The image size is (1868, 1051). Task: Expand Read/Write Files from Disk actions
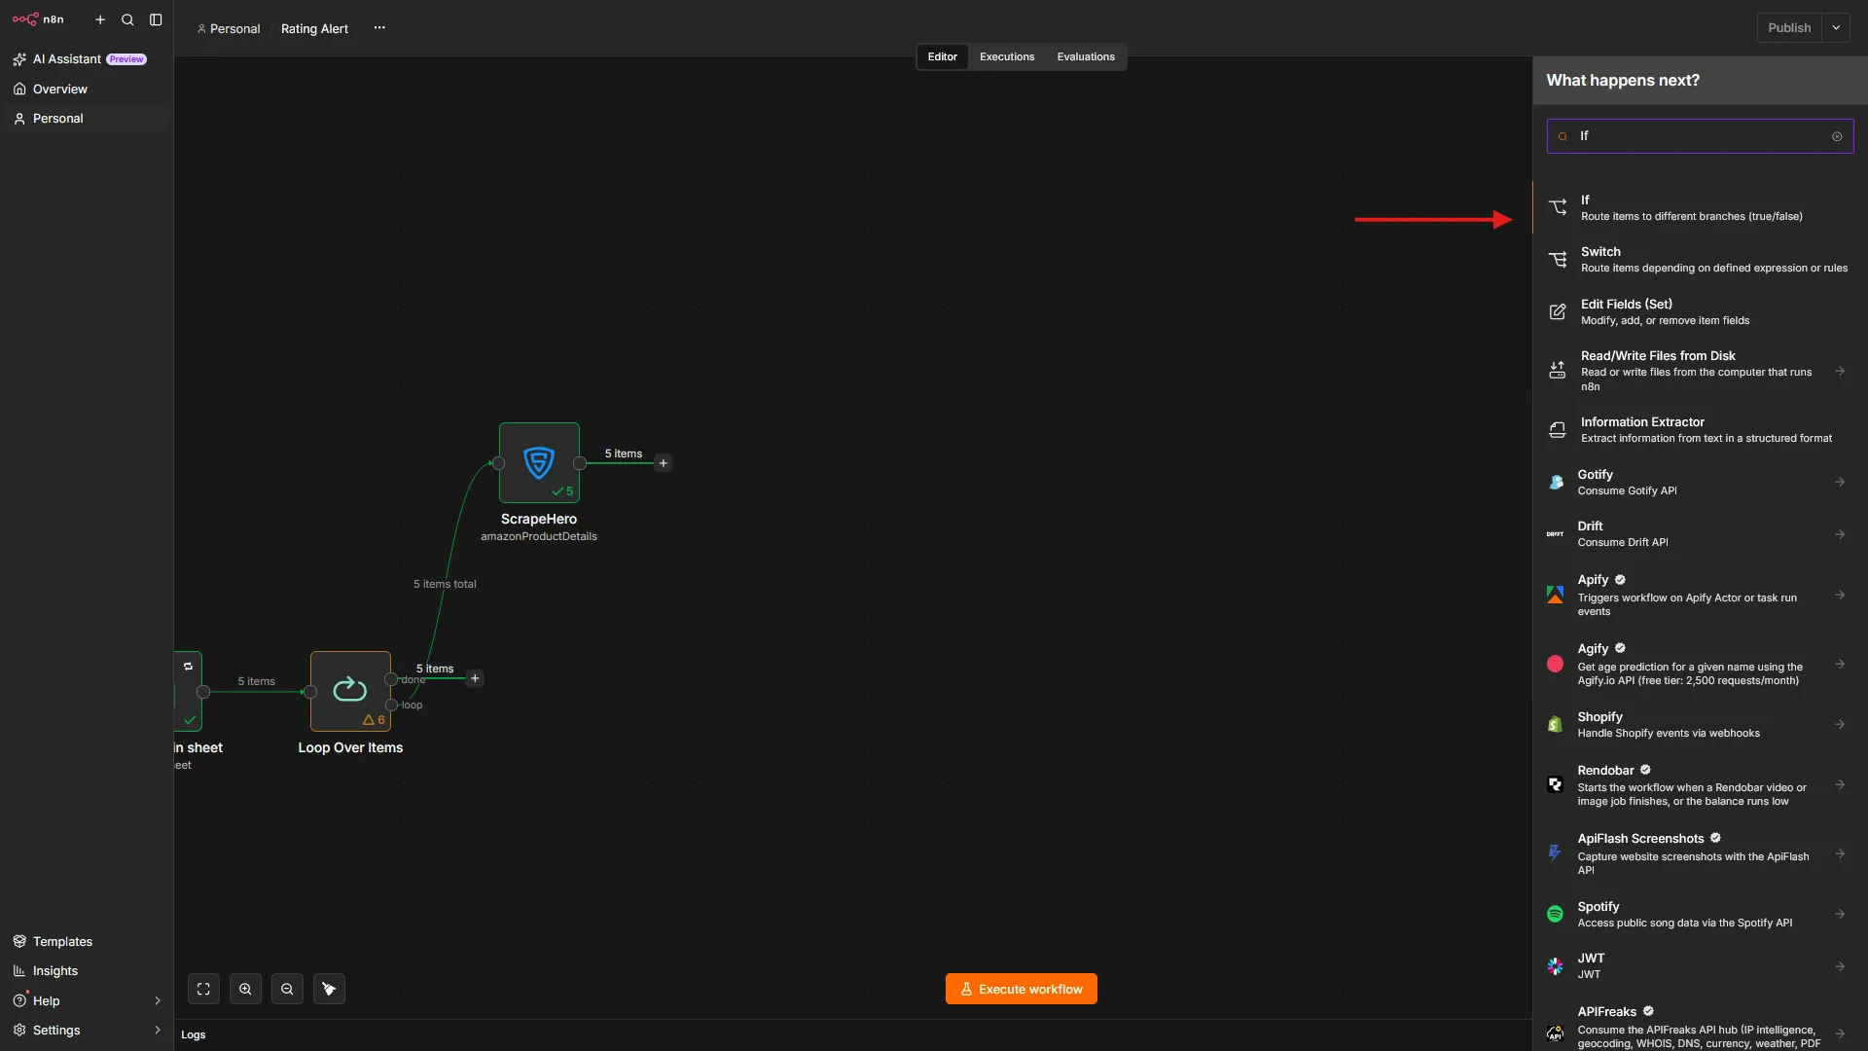(x=1840, y=371)
